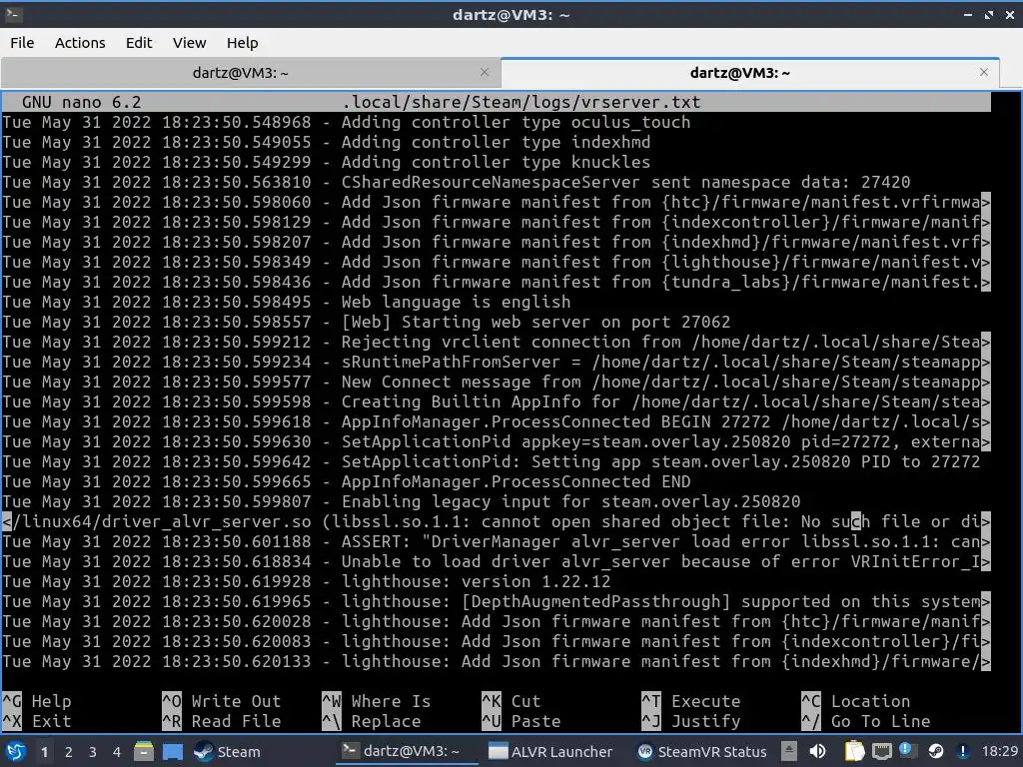Click the '^C Location' nano shortcut
Image resolution: width=1023 pixels, height=767 pixels.
(856, 701)
